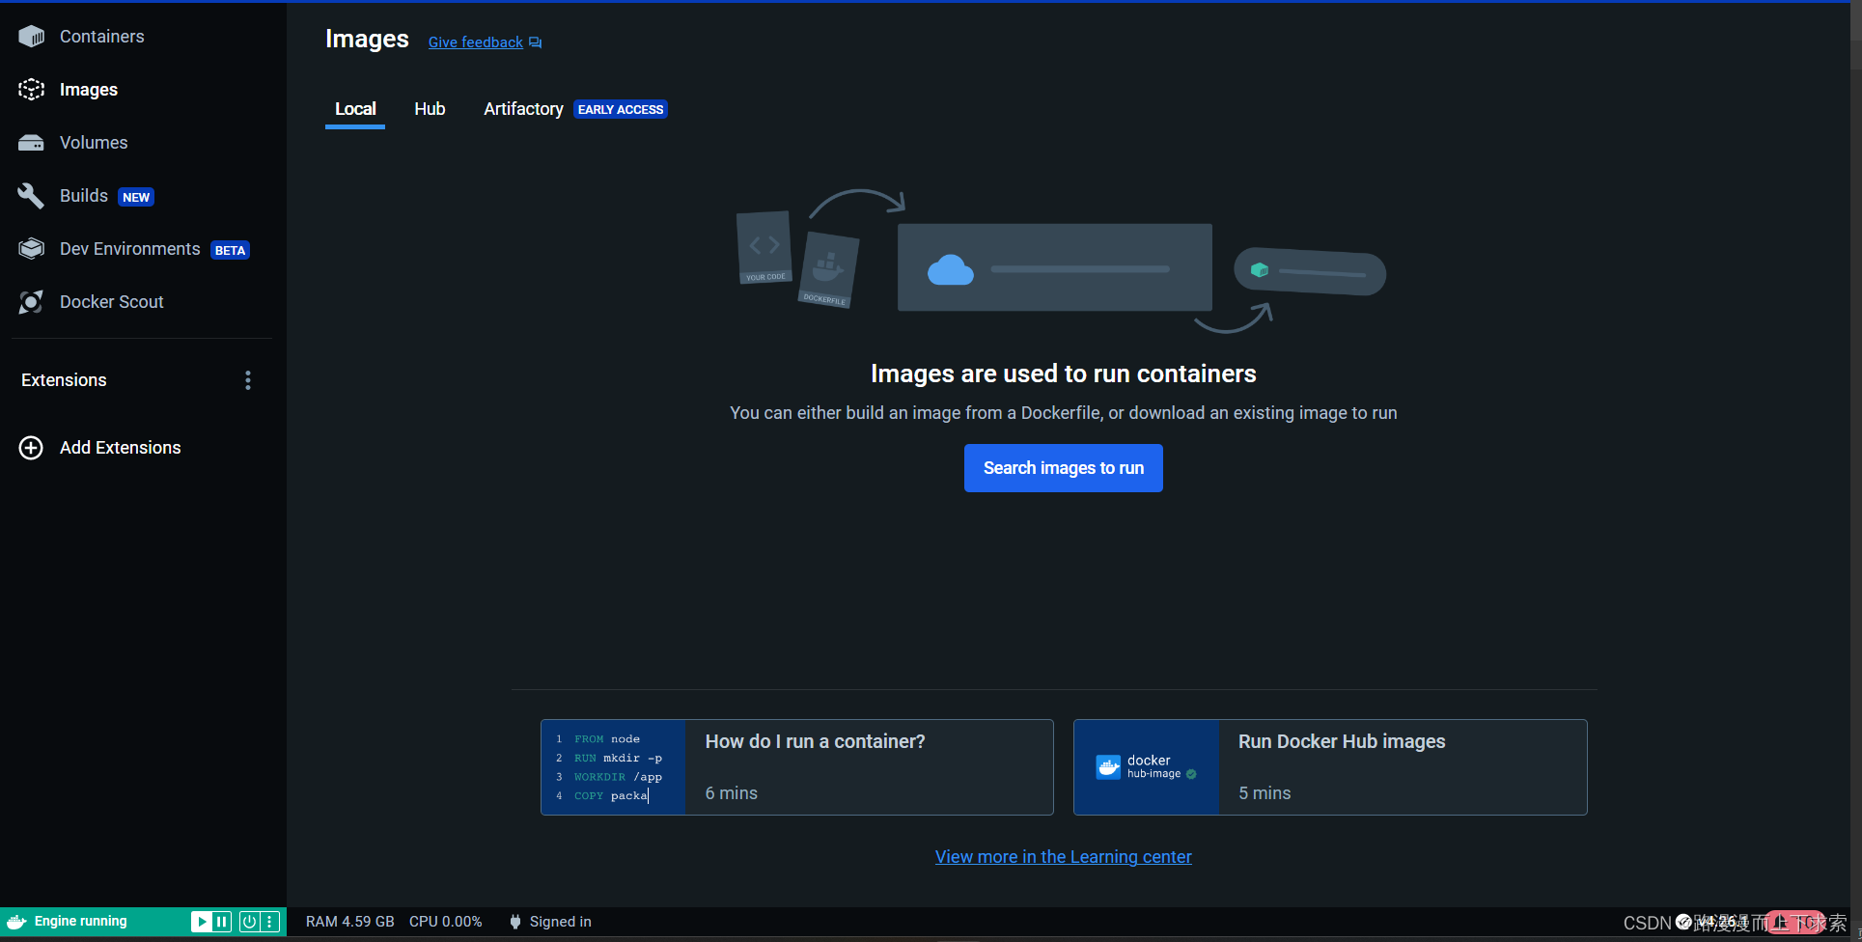This screenshot has width=1862, height=942.
Task: Switch to the Hub tab
Action: 430,109
